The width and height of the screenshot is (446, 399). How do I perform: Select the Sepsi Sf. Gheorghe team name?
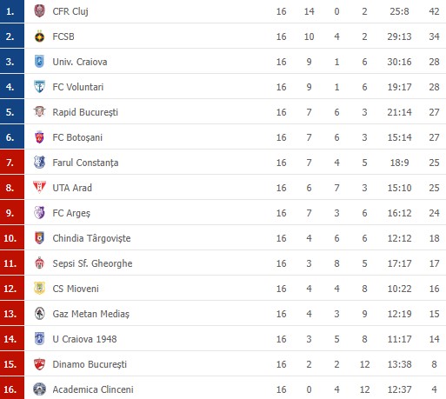tap(92, 263)
